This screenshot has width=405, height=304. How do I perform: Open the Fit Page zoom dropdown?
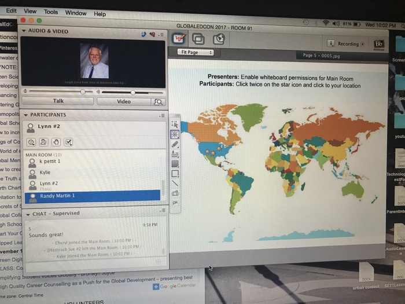[x=196, y=53]
